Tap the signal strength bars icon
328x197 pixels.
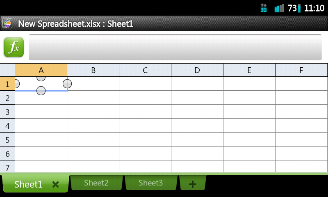[279, 8]
